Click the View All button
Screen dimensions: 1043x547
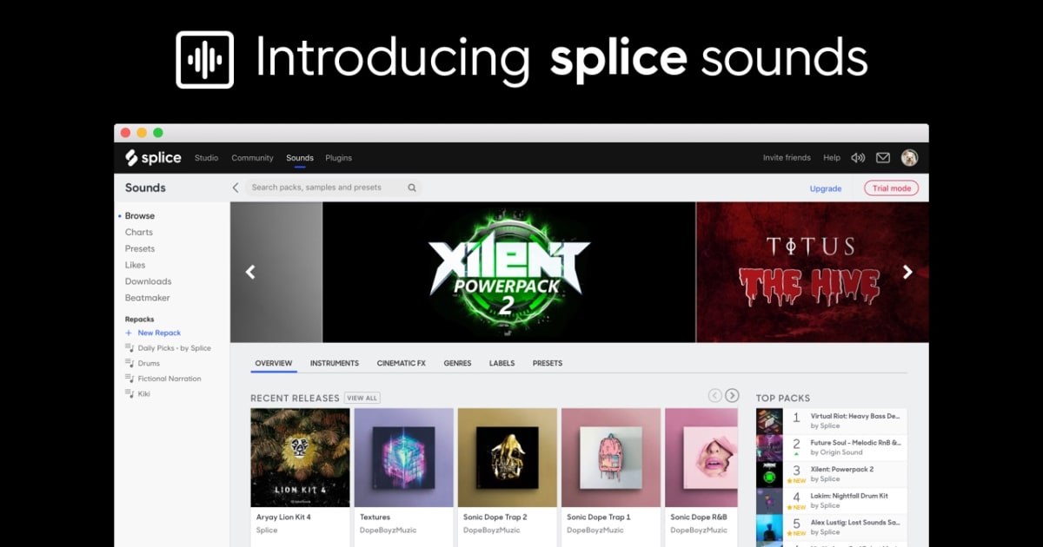[362, 397]
